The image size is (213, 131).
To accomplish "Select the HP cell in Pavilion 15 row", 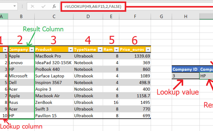I will [21, 116].
